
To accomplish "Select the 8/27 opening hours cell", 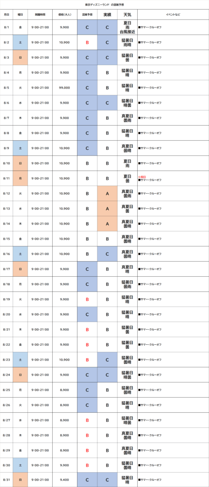I will point(40,420).
